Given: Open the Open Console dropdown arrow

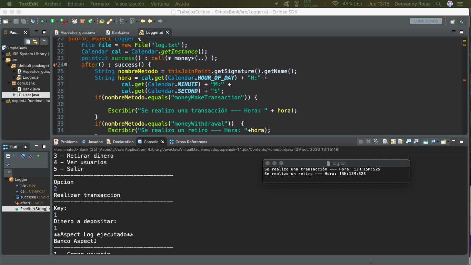Looking at the screenshot, I should coord(448,142).
